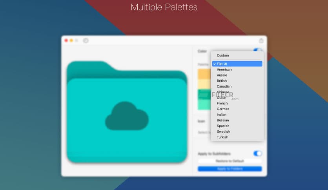This screenshot has height=190, width=328.
Task: Click the circular history icon in toolbar
Action: coord(86,40)
